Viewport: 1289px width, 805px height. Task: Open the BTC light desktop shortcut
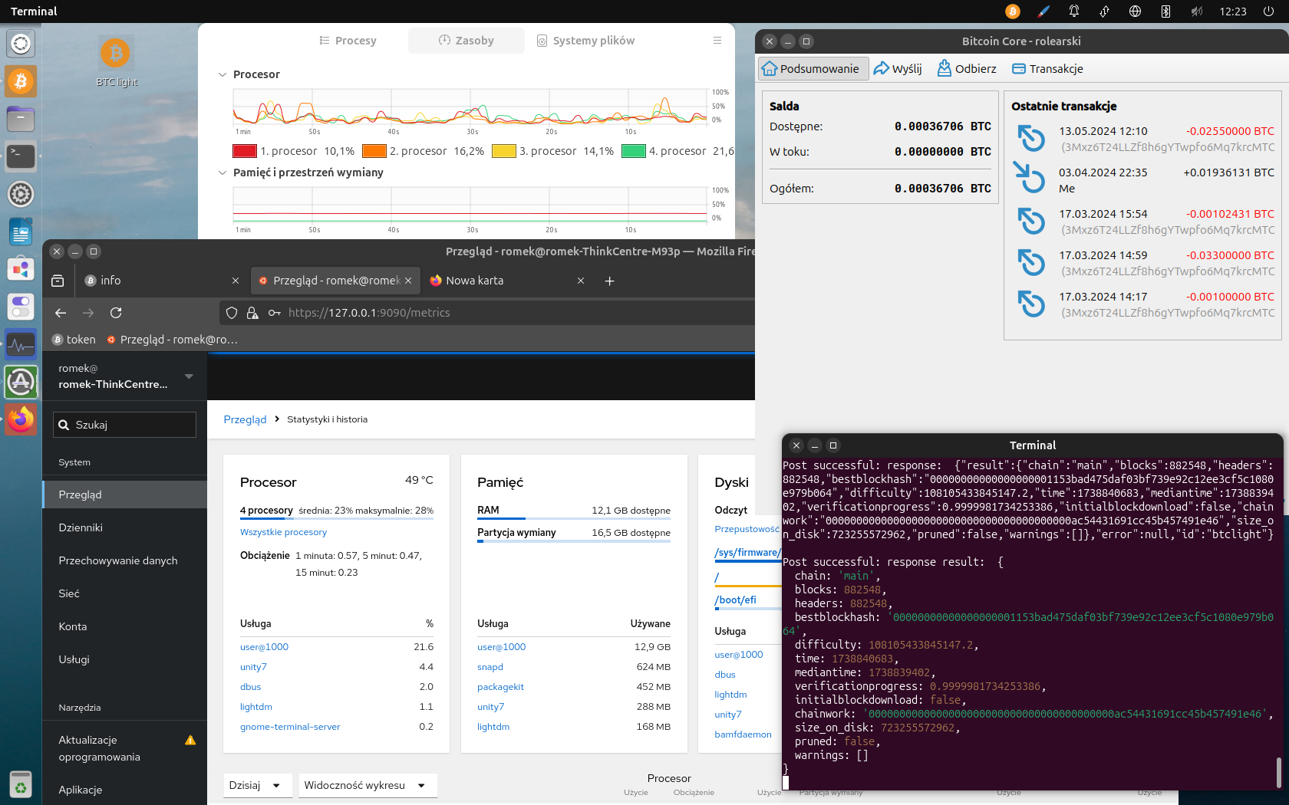pos(116,61)
